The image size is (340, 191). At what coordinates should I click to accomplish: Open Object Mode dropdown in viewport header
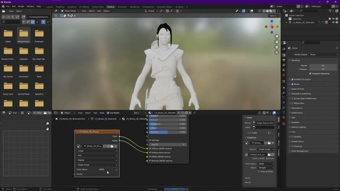tap(70, 11)
